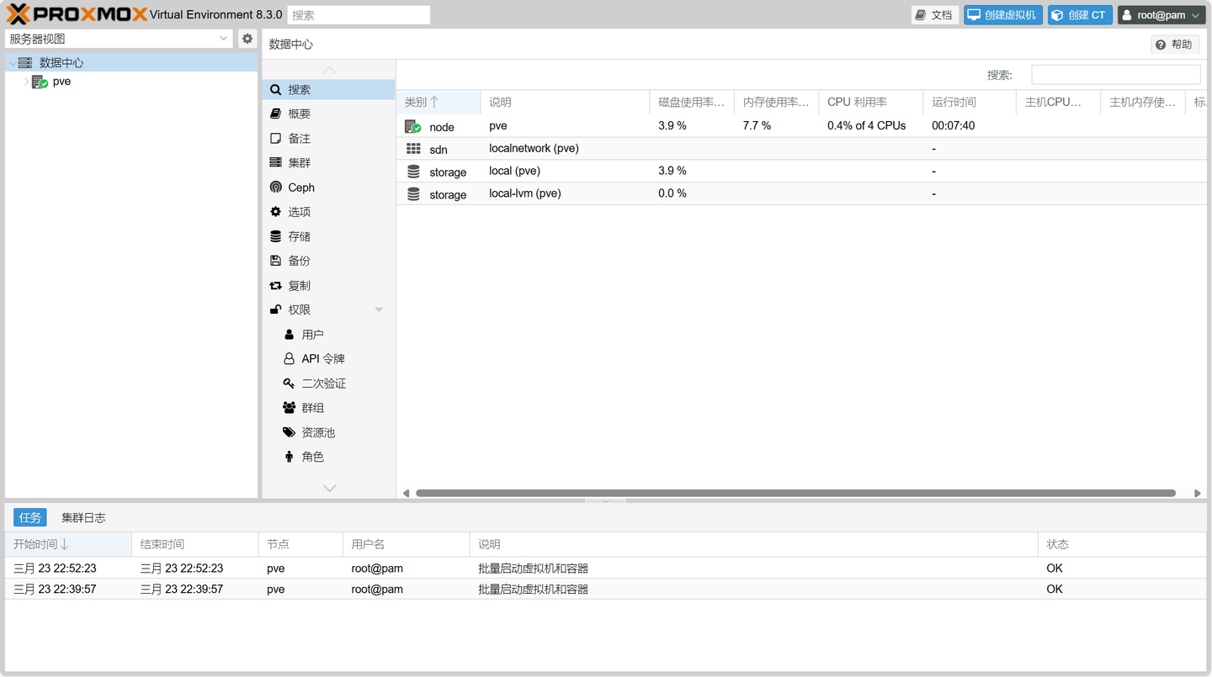This screenshot has height=677, width=1212.
Task: Open server view settings gear
Action: [247, 39]
